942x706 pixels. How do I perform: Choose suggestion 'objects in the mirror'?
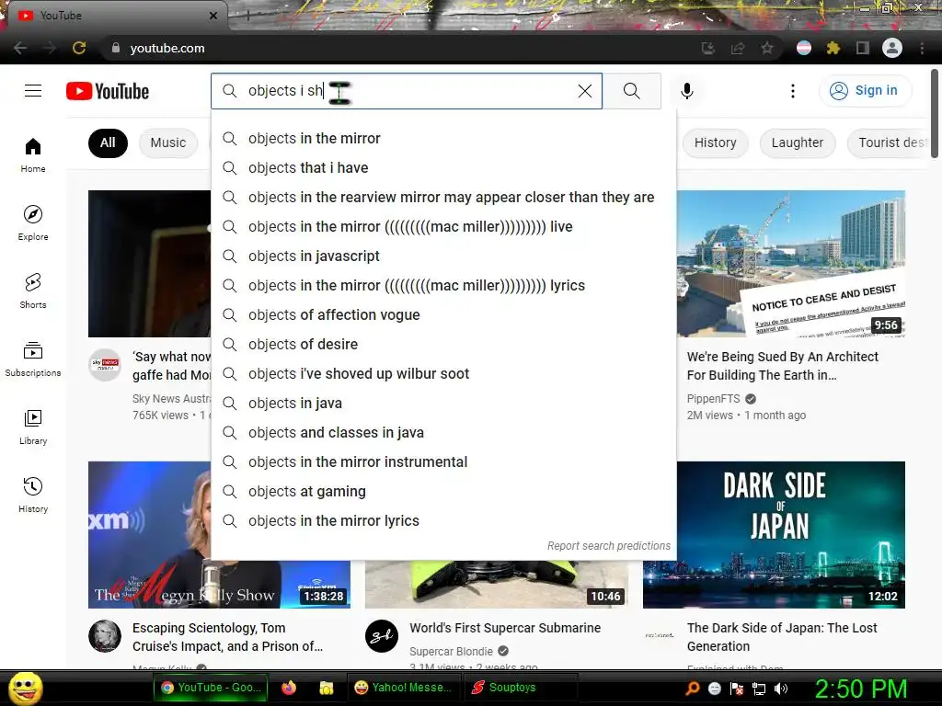[443, 138]
